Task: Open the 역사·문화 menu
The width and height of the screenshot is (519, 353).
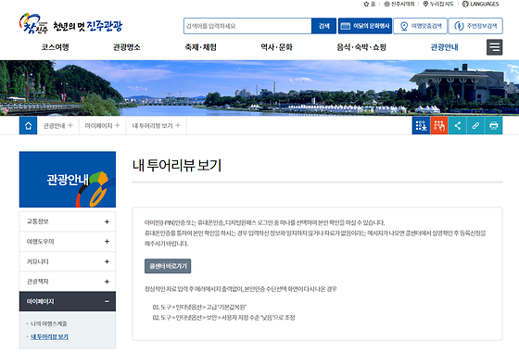Action: coord(277,47)
